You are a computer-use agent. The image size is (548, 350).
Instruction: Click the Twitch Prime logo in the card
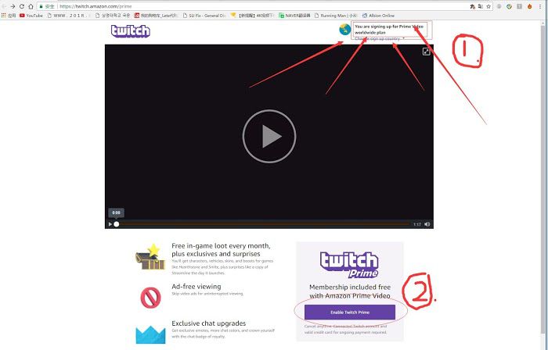349,265
